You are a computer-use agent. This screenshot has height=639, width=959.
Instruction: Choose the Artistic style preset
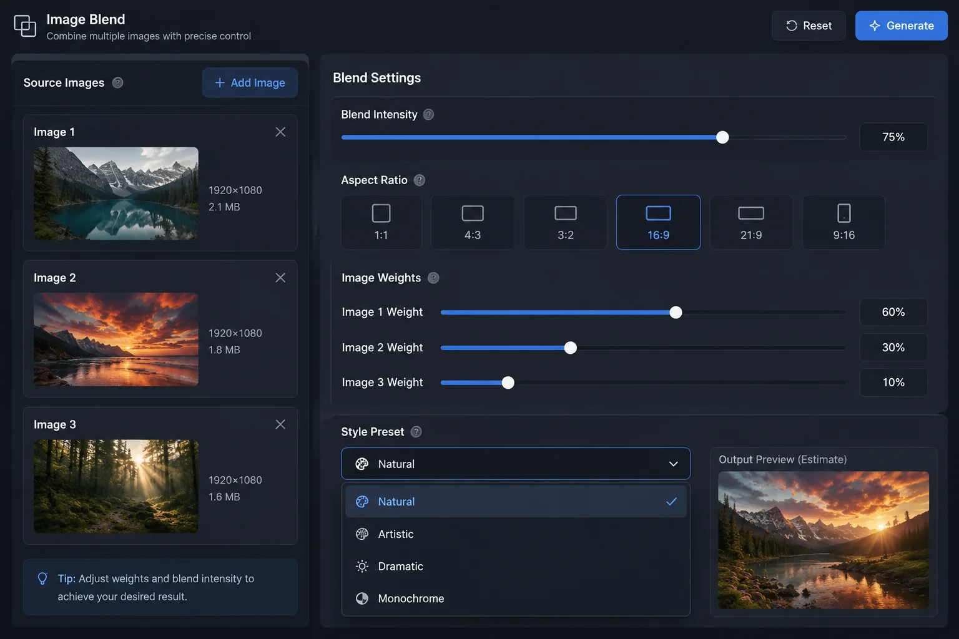[x=516, y=534]
